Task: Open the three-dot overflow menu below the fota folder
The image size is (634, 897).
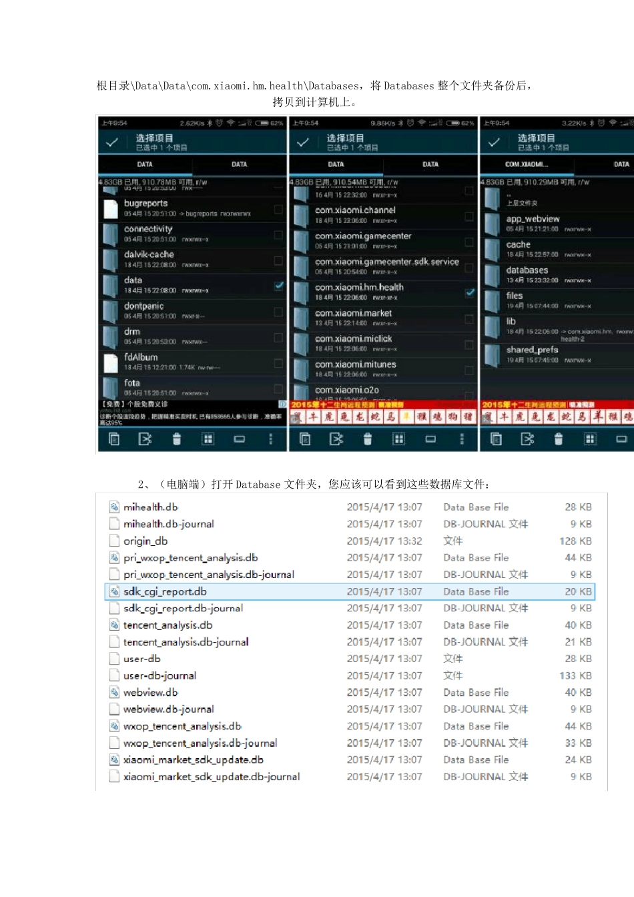Action: pos(270,438)
